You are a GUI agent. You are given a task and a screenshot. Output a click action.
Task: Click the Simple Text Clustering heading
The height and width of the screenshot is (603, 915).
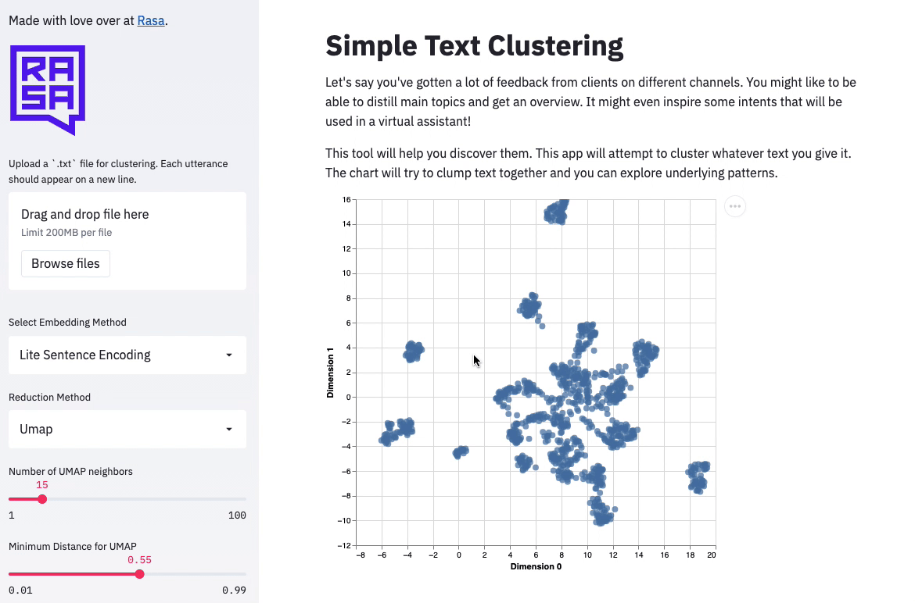tap(474, 46)
